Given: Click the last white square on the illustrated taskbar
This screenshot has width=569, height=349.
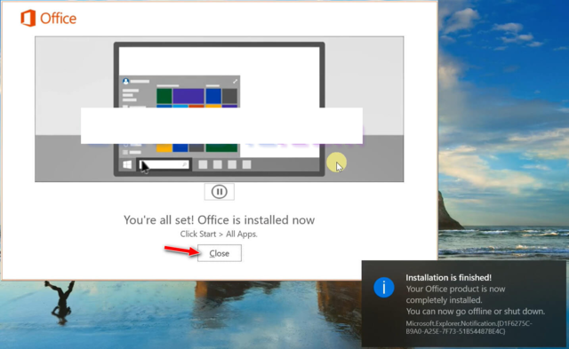Looking at the screenshot, I should [246, 164].
